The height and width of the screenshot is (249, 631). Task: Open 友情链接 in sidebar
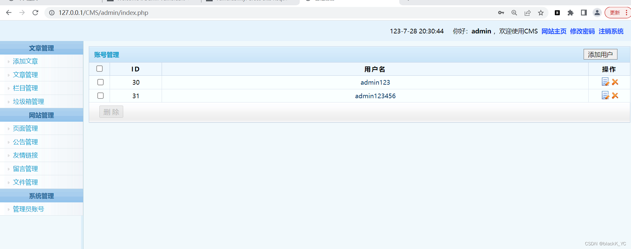point(26,155)
